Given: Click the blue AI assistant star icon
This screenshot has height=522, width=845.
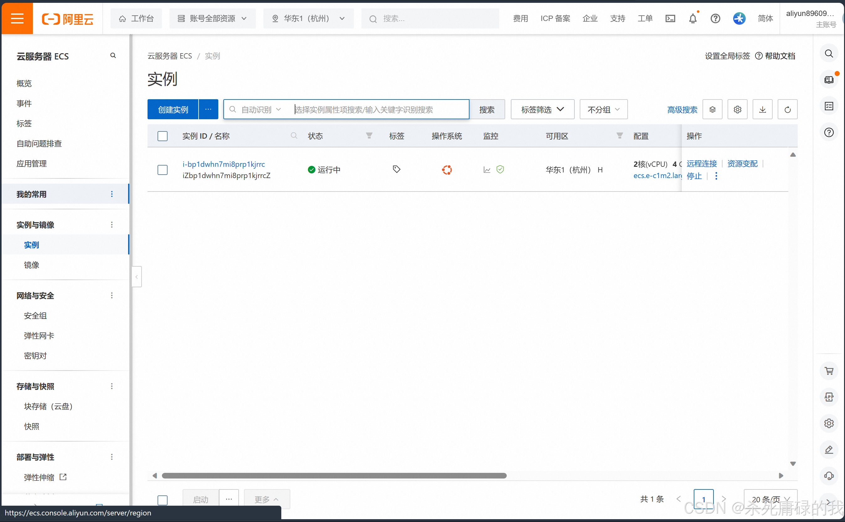Looking at the screenshot, I should pyautogui.click(x=739, y=19).
